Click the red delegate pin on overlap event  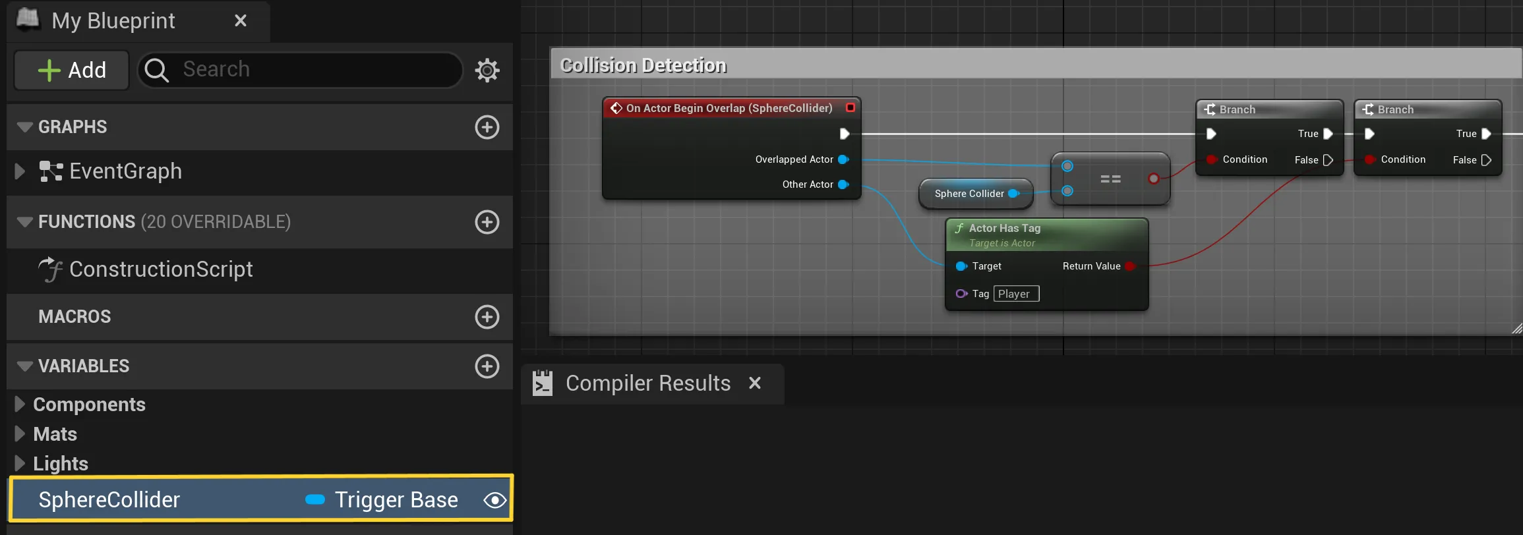click(x=851, y=107)
